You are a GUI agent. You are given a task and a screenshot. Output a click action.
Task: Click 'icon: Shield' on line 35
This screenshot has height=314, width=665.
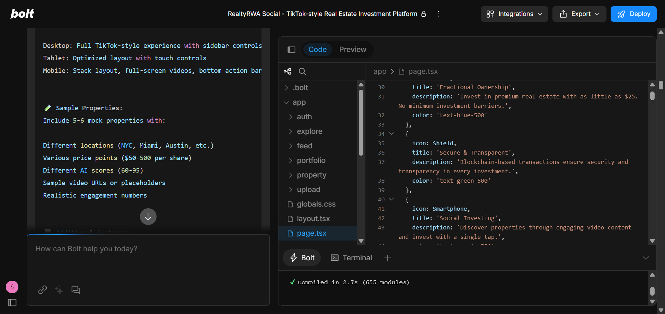pos(434,143)
